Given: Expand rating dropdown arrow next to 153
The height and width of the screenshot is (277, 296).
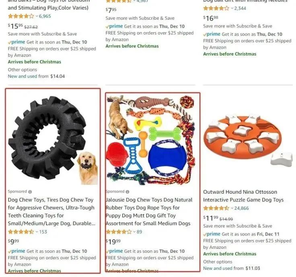Looking at the screenshot, I should coord(37,232).
